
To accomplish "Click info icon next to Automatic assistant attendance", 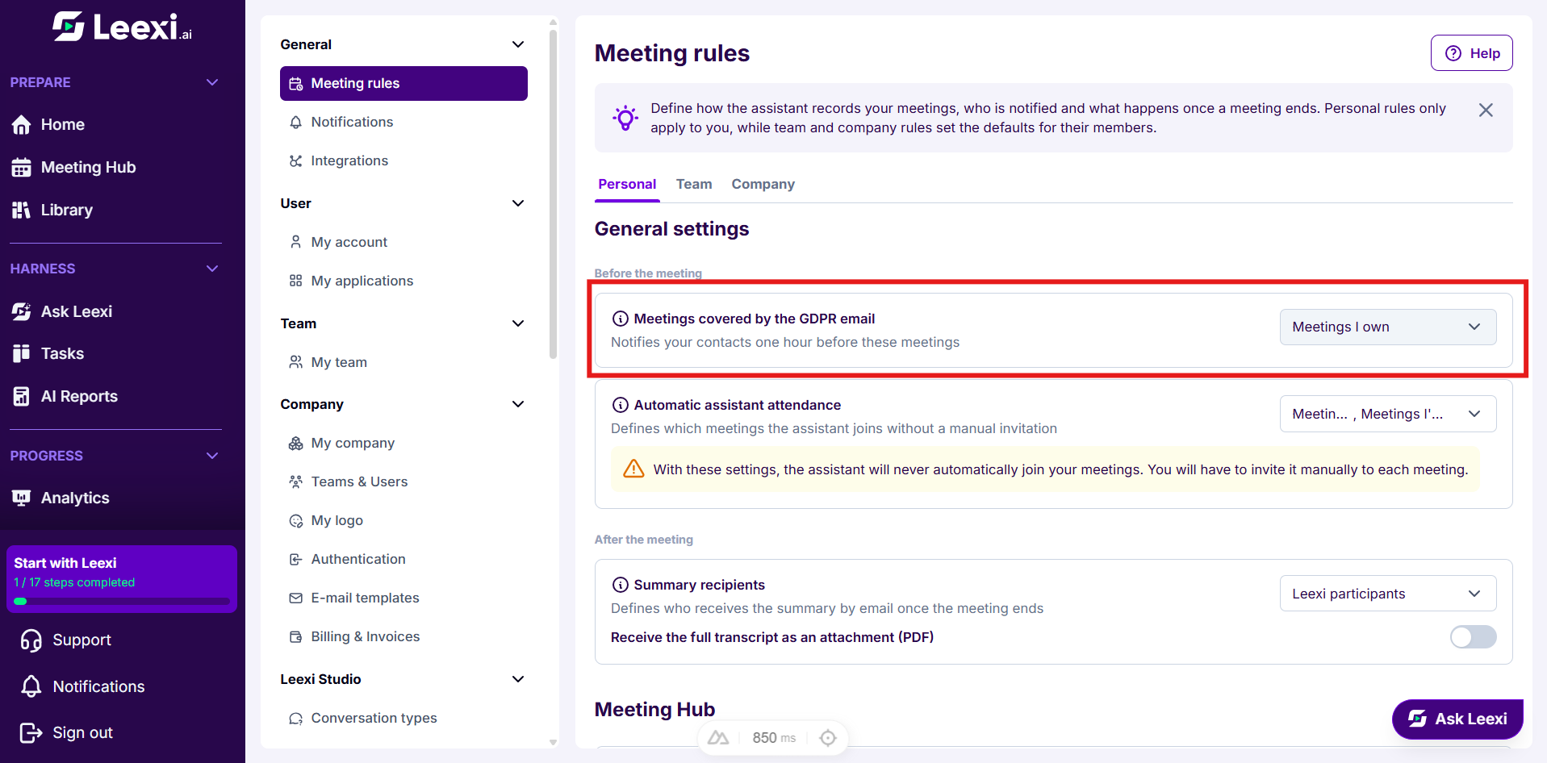I will (x=620, y=405).
